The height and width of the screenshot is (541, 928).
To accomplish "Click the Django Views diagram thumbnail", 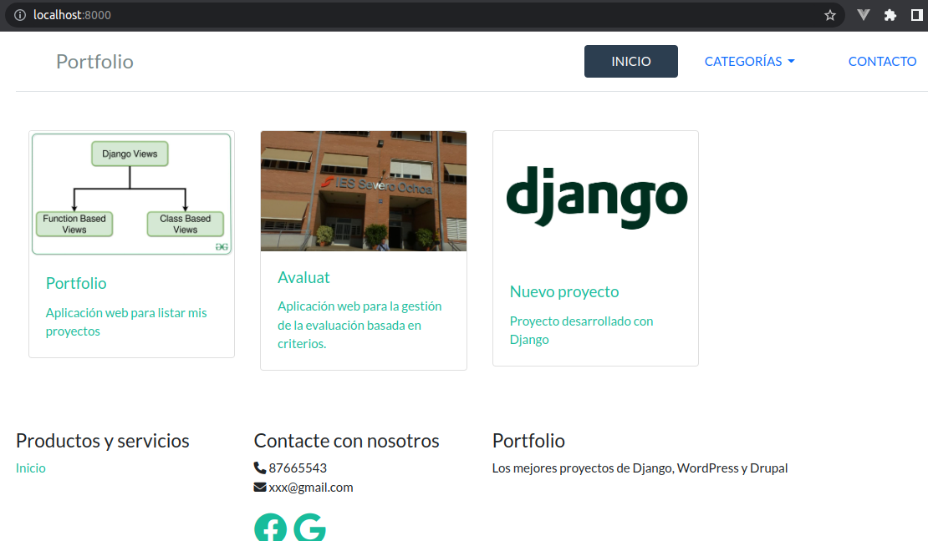I will (131, 193).
